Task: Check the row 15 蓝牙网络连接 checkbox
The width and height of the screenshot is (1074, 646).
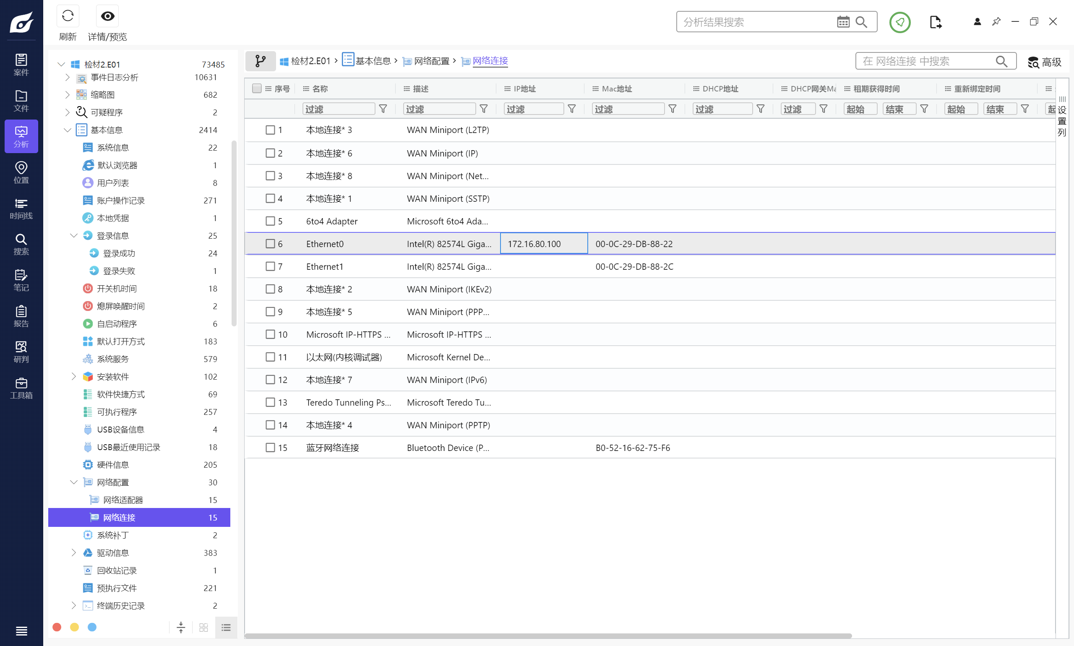Action: [270, 448]
